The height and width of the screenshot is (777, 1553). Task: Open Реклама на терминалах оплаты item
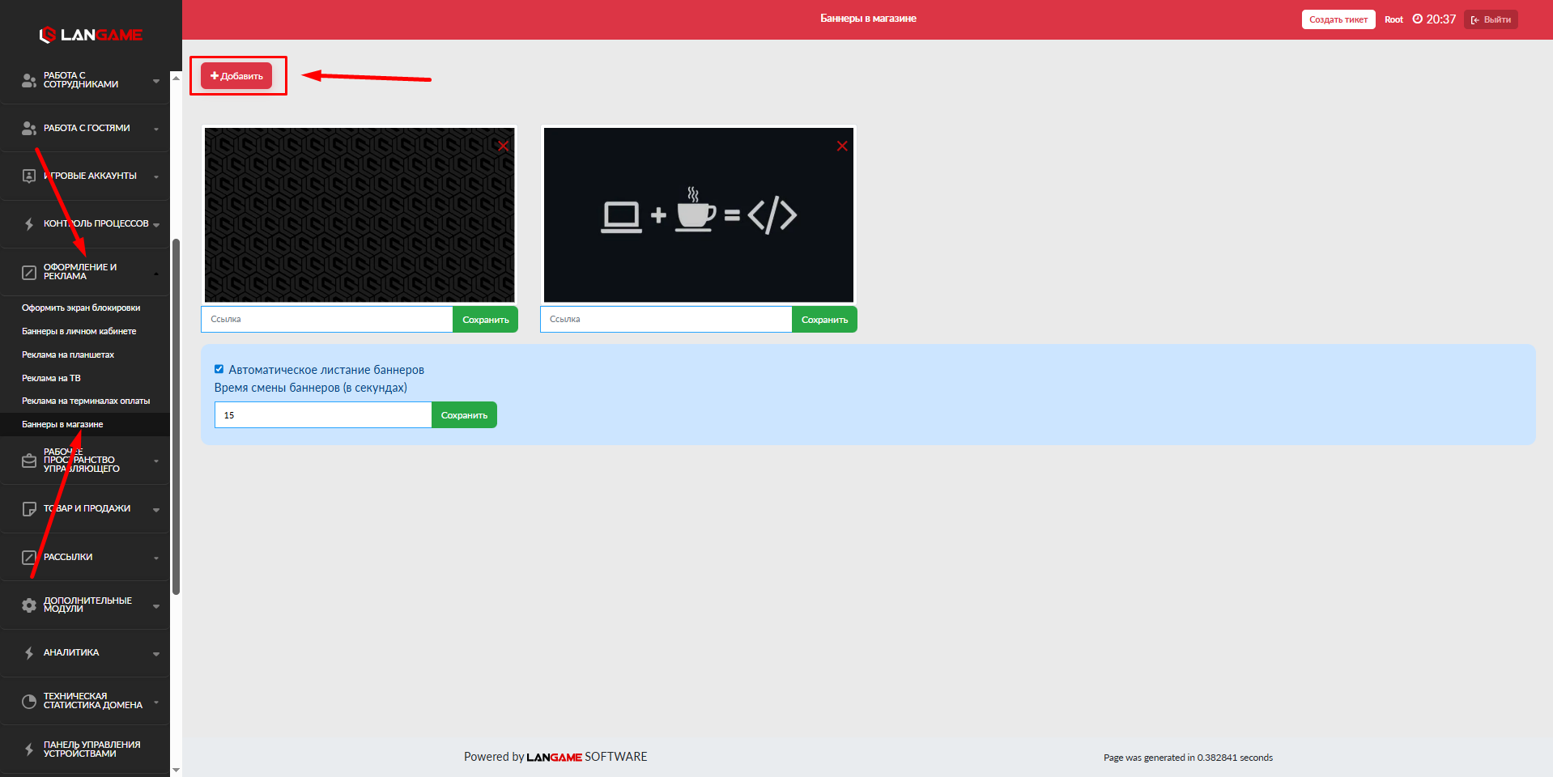(86, 401)
